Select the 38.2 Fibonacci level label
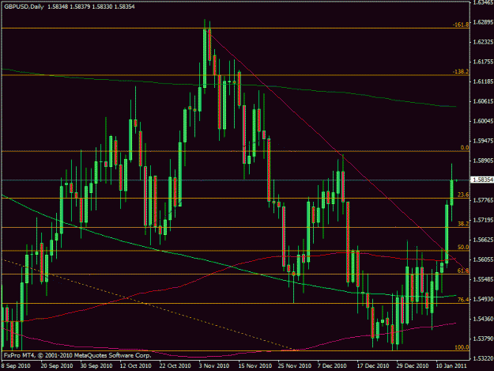The height and width of the screenshot is (371, 494). (x=463, y=224)
